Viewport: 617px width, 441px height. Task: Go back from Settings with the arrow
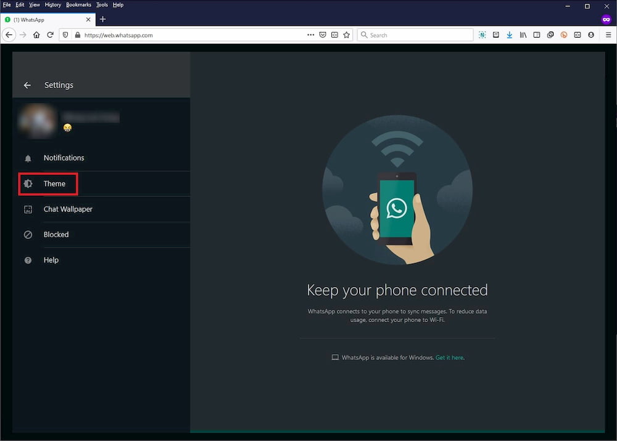pyautogui.click(x=27, y=85)
